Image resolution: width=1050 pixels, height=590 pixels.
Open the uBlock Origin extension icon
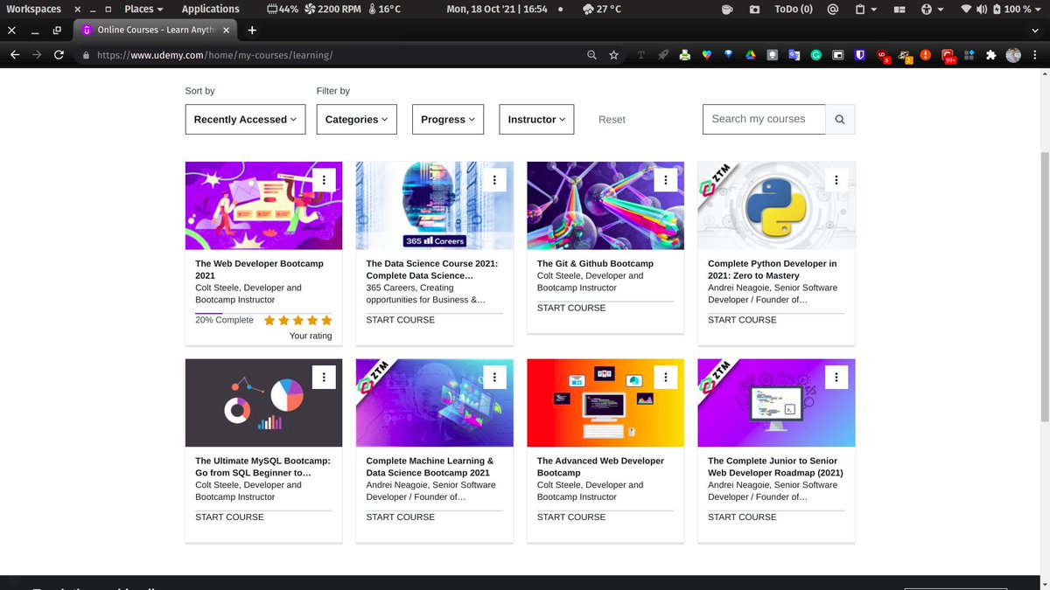pos(883,56)
